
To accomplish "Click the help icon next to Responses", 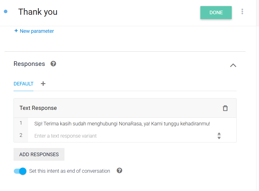I will [53, 64].
